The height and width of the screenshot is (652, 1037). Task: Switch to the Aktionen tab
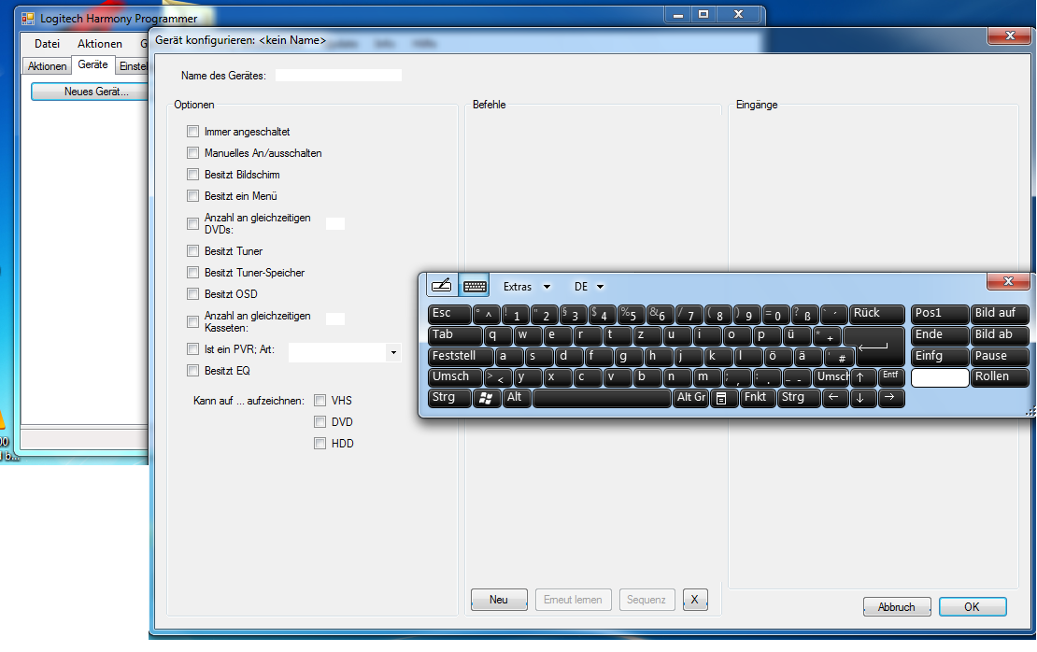point(47,66)
